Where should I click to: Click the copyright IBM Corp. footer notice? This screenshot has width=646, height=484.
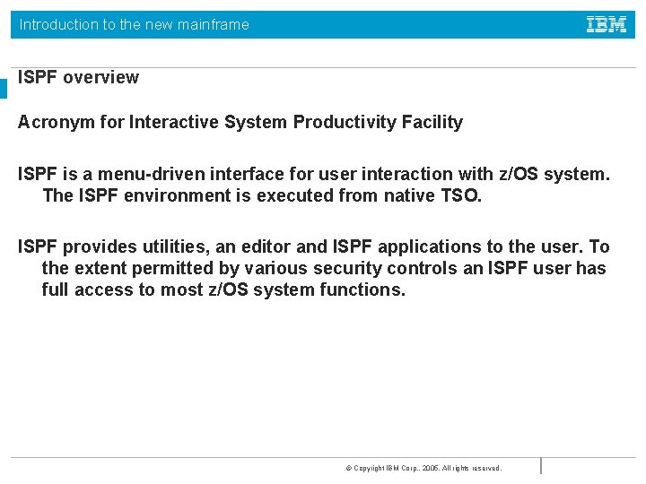pos(423,469)
